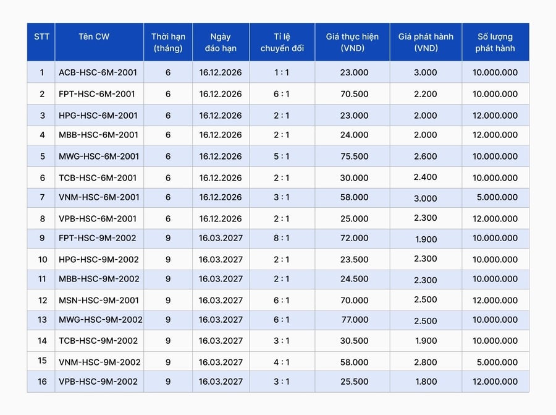Click the 4 : 1 conversion ratio cell

(x=282, y=362)
